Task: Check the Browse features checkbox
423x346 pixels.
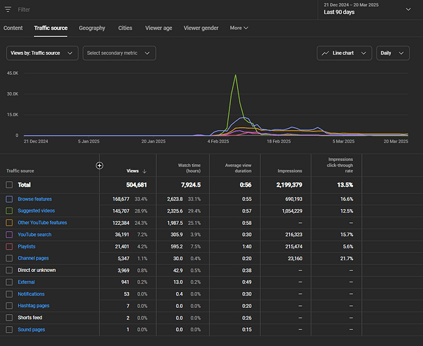Action: 9,199
